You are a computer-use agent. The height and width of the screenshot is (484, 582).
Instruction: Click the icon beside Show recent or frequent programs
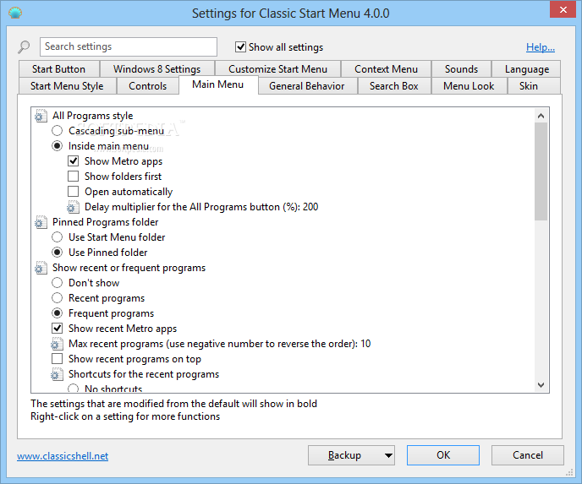tap(41, 268)
